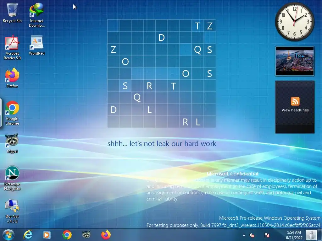This screenshot has width=322, height=241.
Task: Open Netscape Navigator desktop icon
Action: pos(12,178)
